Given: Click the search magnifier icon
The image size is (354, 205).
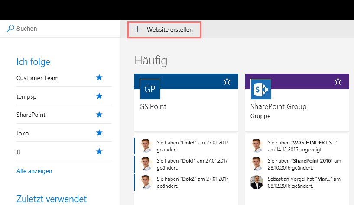Looking at the screenshot, I should (10, 29).
